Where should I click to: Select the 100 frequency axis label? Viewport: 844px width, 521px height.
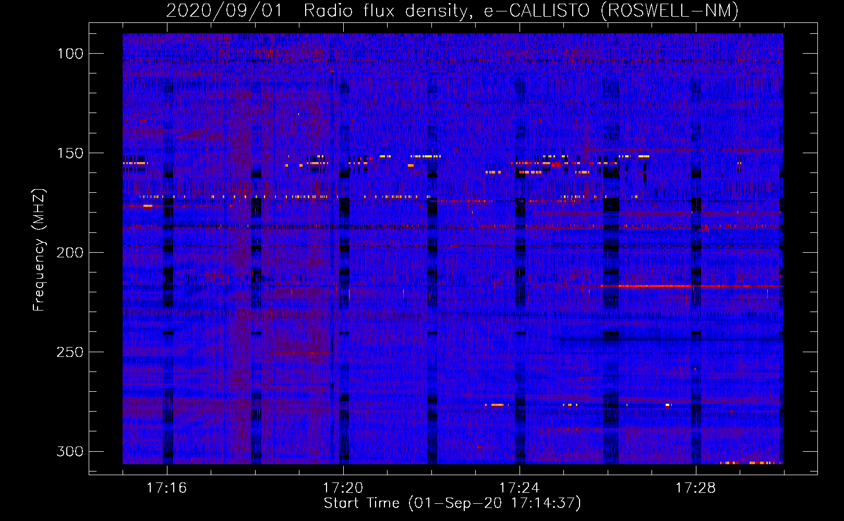70,54
